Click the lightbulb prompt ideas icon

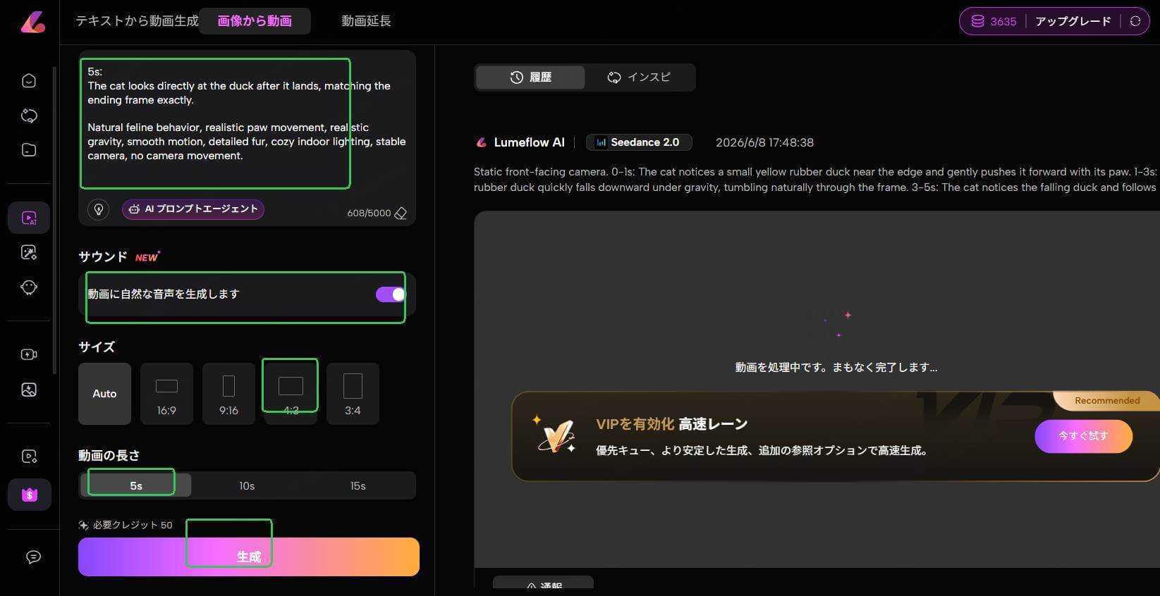99,209
